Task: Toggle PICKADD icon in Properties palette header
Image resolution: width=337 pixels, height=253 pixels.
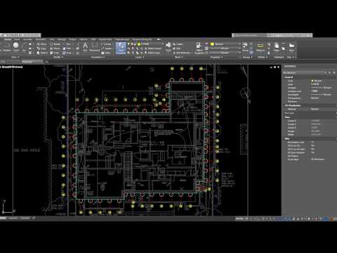Action: point(326,73)
